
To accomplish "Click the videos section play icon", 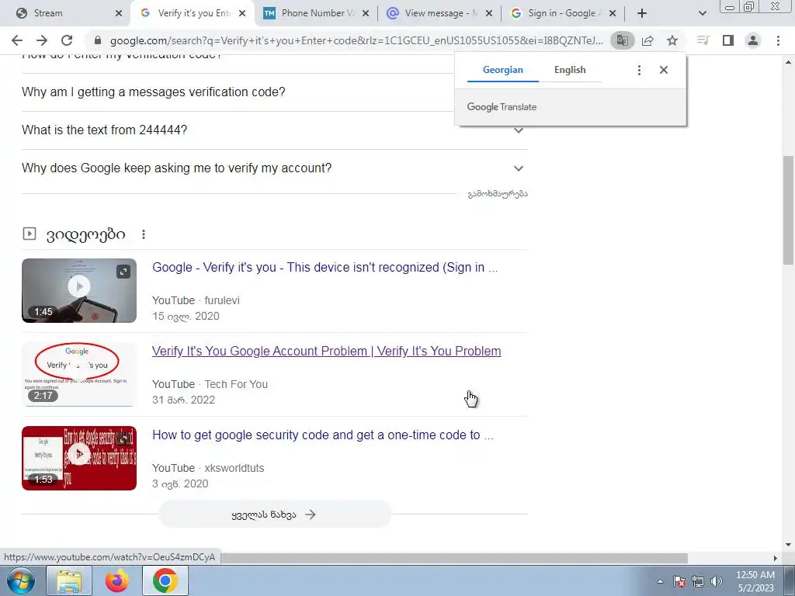I will click(x=30, y=234).
